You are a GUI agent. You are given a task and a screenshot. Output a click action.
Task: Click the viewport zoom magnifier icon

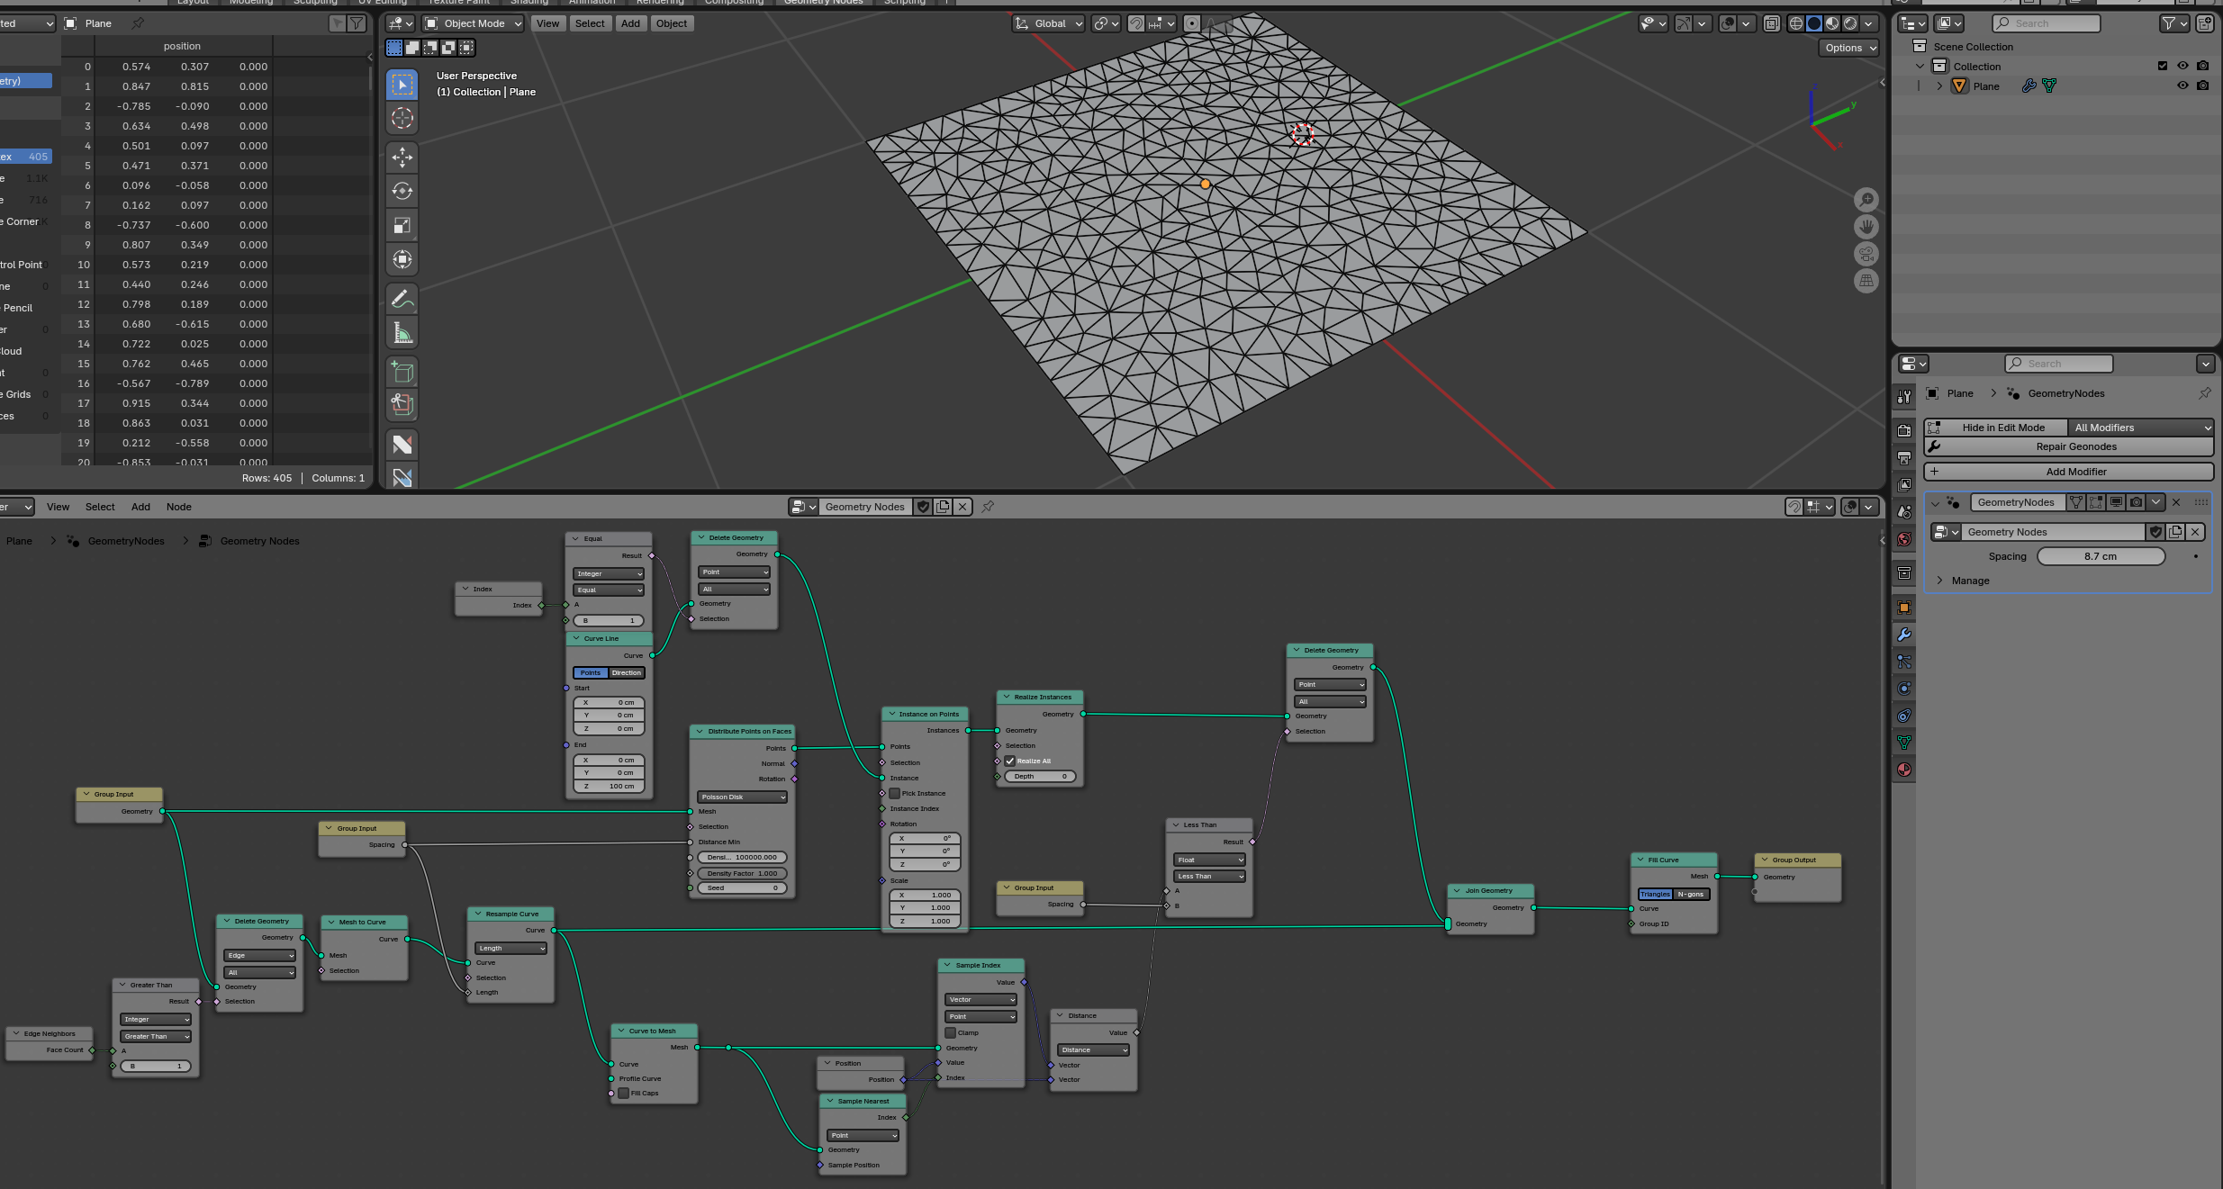(x=1866, y=200)
